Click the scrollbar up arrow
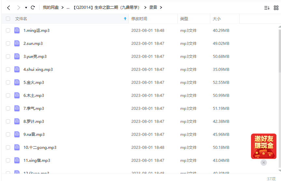Viewport: 281px width, 181px height. [280, 27]
